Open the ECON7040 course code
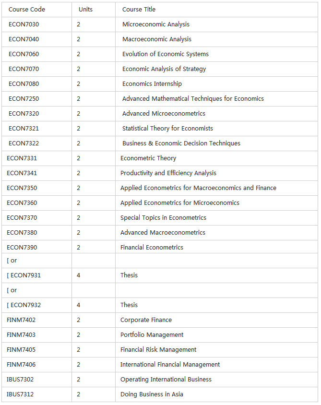This screenshot has height=405, width=321. click(24, 39)
